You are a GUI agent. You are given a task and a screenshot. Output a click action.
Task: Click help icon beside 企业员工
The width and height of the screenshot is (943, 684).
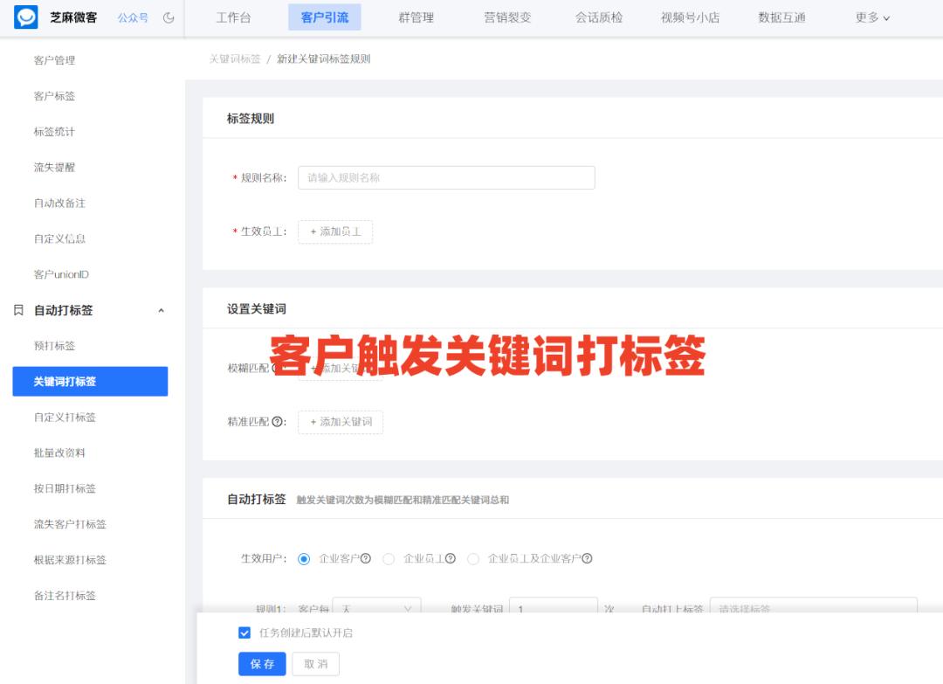(x=451, y=558)
